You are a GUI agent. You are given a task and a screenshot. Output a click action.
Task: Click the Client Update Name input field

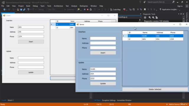click(x=31, y=58)
